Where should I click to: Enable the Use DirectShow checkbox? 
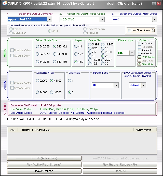click(x=129, y=30)
